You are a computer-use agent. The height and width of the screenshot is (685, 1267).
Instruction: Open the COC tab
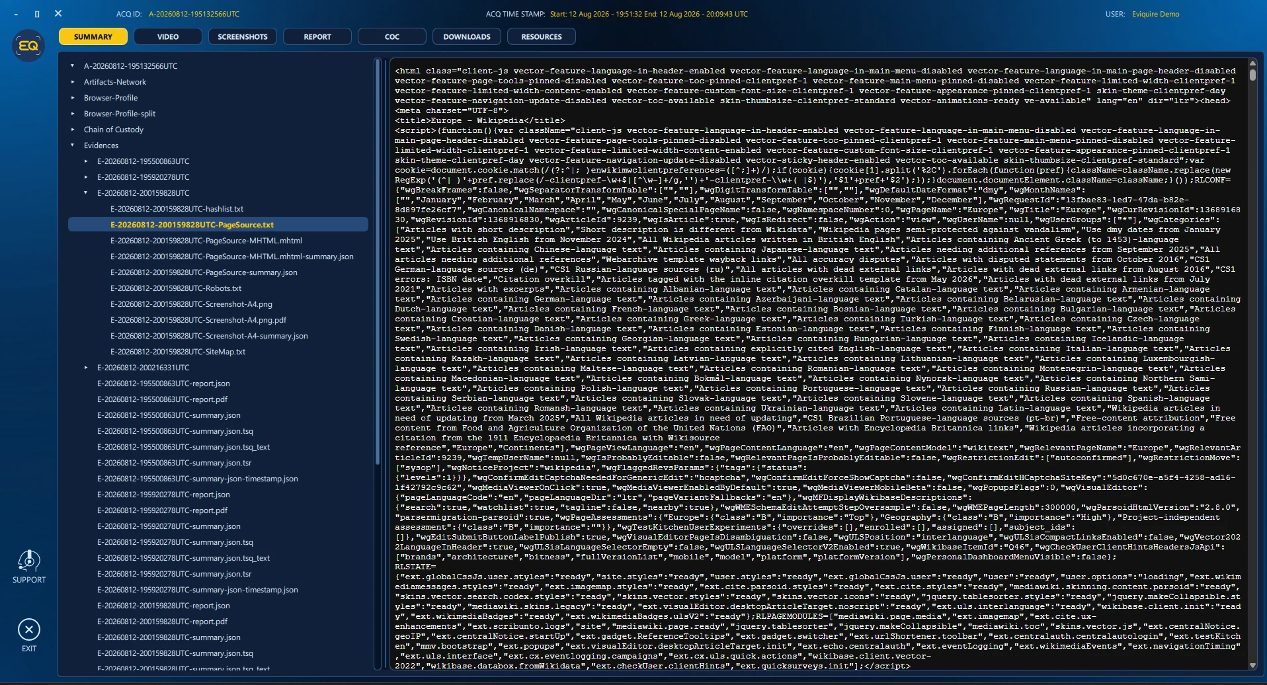click(x=392, y=37)
